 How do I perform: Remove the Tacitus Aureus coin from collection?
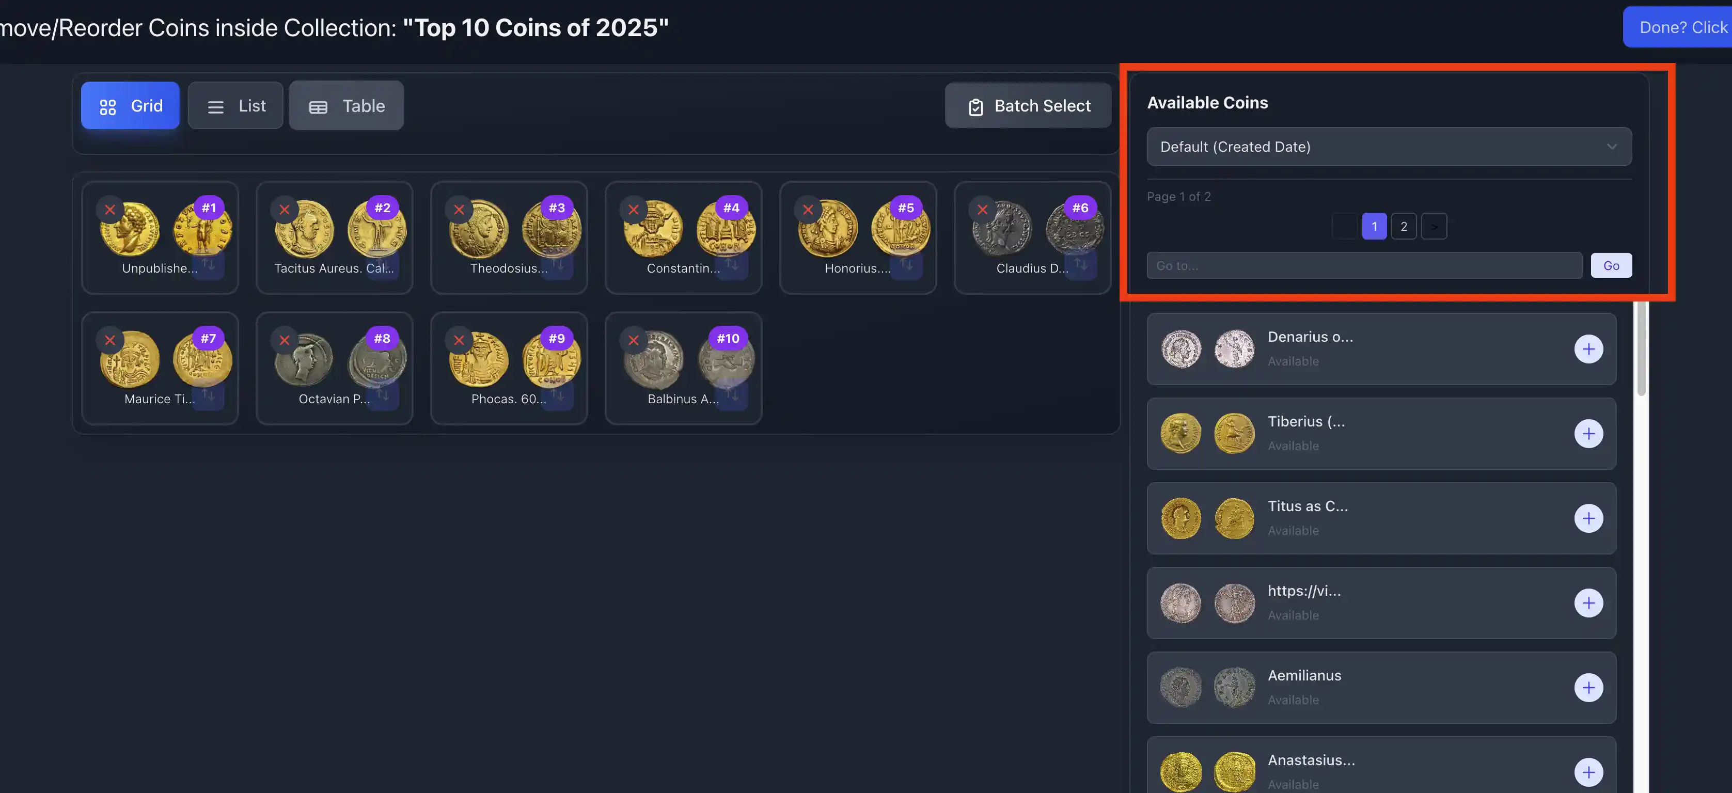tap(285, 210)
